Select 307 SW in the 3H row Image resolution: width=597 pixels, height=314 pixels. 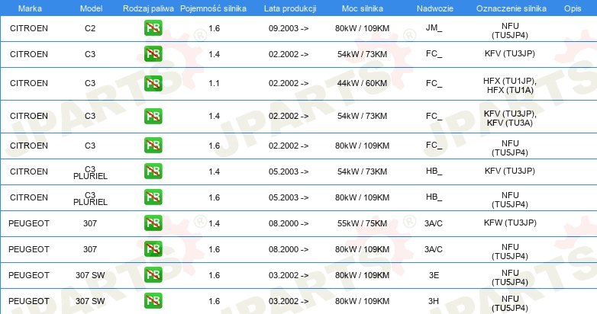[x=90, y=301]
